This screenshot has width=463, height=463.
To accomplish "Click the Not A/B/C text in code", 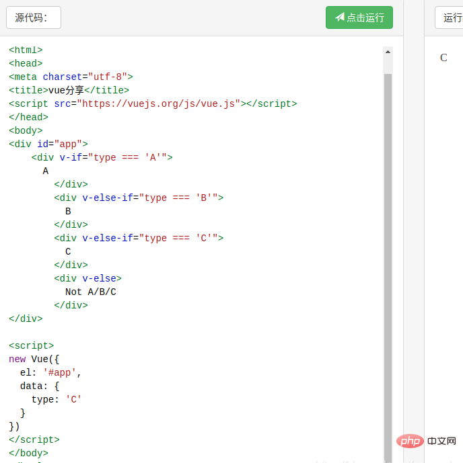I will tap(91, 292).
